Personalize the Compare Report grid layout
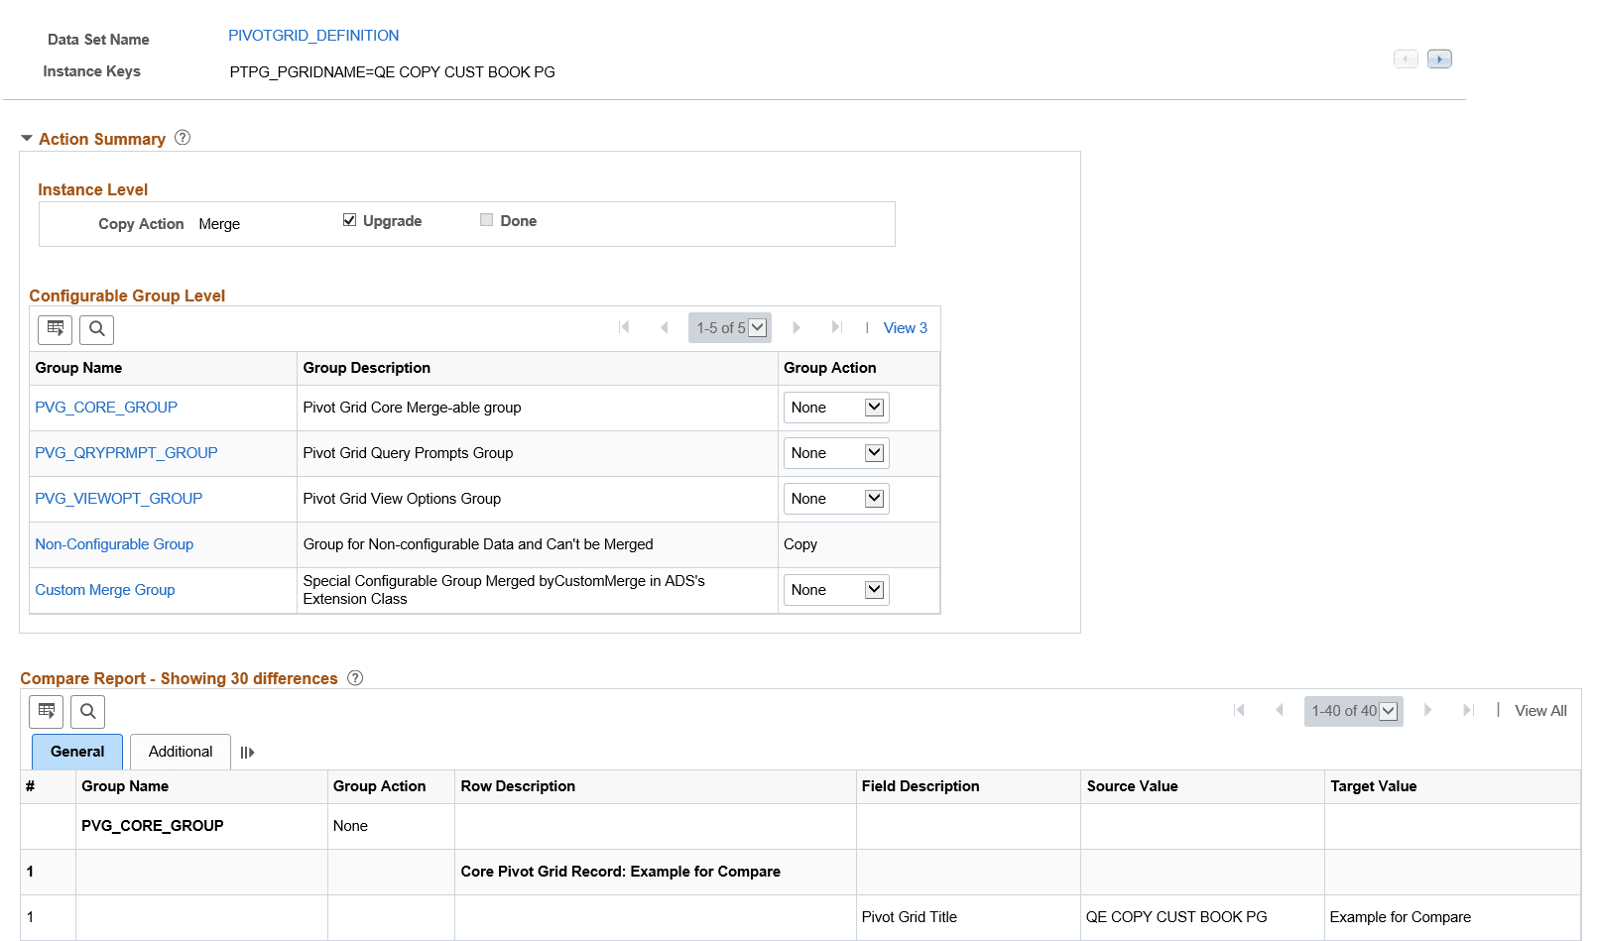The width and height of the screenshot is (1598, 941). 46,711
